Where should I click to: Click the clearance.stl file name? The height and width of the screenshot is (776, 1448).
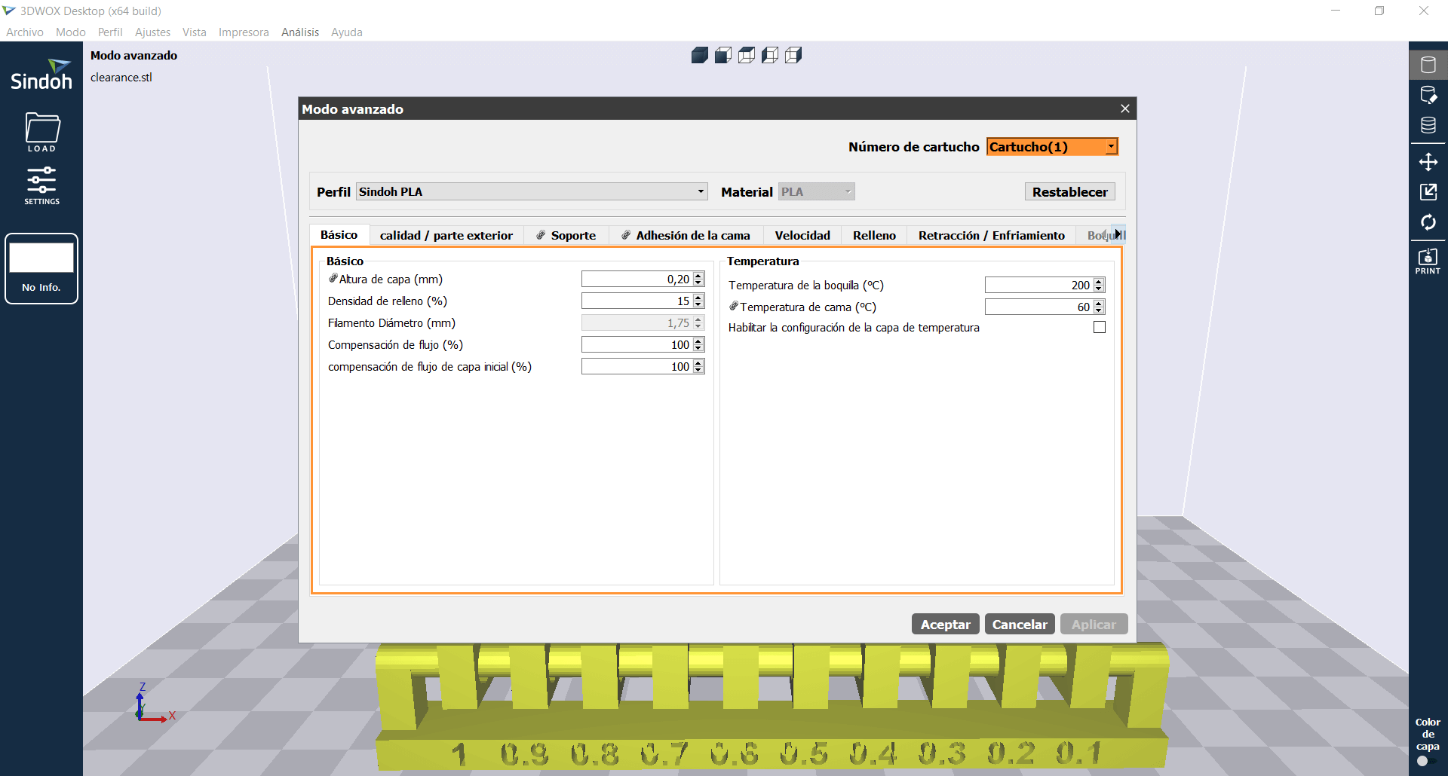(121, 78)
